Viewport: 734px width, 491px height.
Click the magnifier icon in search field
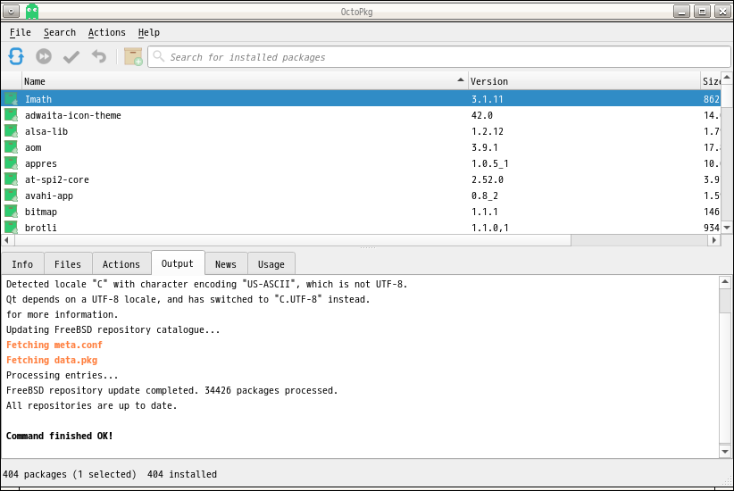(159, 56)
